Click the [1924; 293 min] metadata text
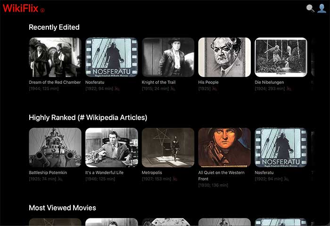The image size is (330, 226). [270, 89]
